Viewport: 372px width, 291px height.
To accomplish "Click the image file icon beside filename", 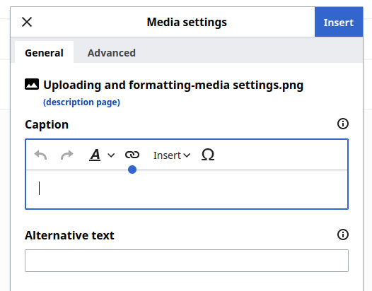I will coord(32,84).
